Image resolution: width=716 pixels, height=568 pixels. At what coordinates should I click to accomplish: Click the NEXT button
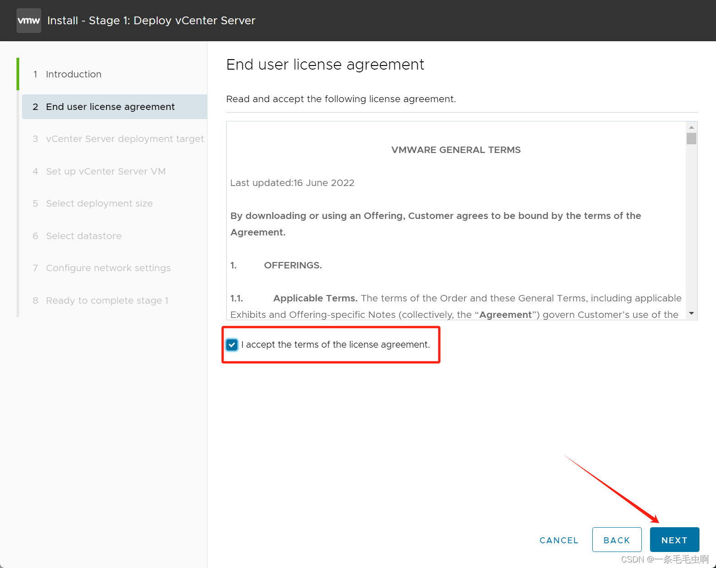coord(674,540)
